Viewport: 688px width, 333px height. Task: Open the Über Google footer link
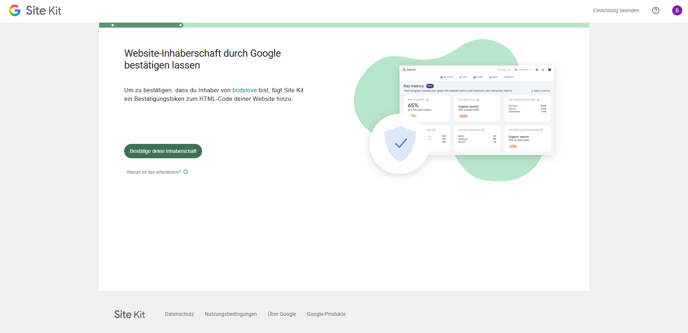(282, 314)
